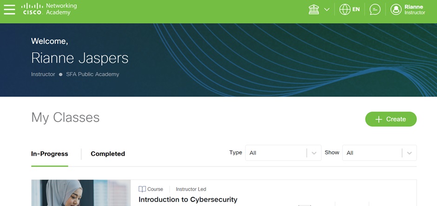This screenshot has height=206, width=437.
Task: Open the hamburger navigation menu
Action: pyautogui.click(x=9, y=9)
